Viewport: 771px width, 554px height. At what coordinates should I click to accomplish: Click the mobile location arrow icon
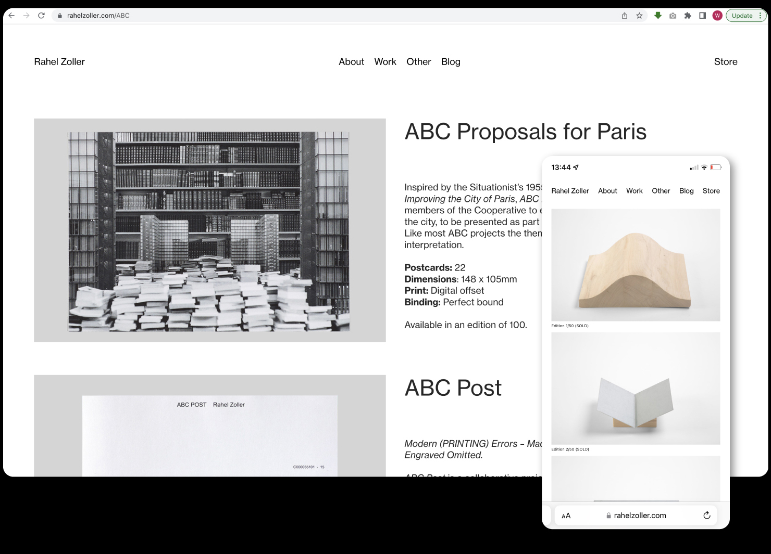576,168
